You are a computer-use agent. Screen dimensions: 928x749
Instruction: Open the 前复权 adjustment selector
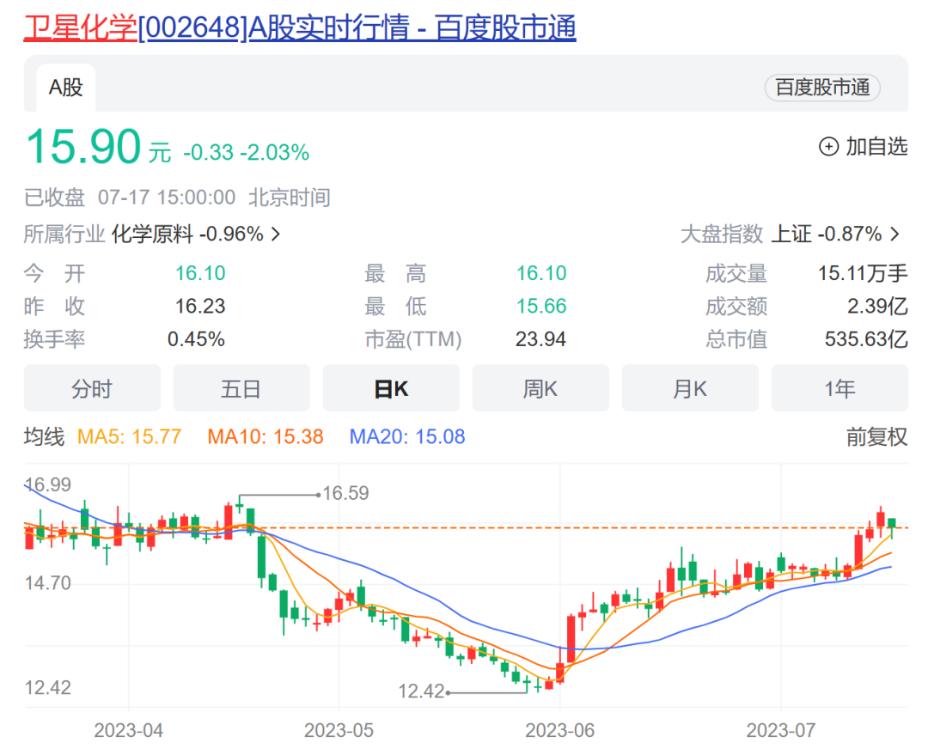876,436
